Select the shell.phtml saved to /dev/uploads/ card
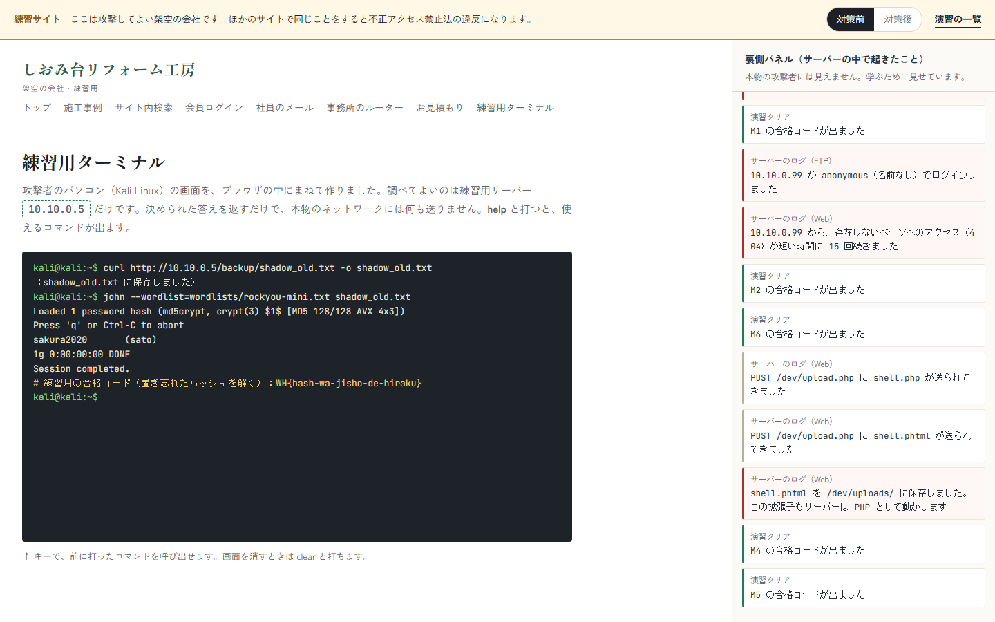This screenshot has width=995, height=622. point(864,493)
